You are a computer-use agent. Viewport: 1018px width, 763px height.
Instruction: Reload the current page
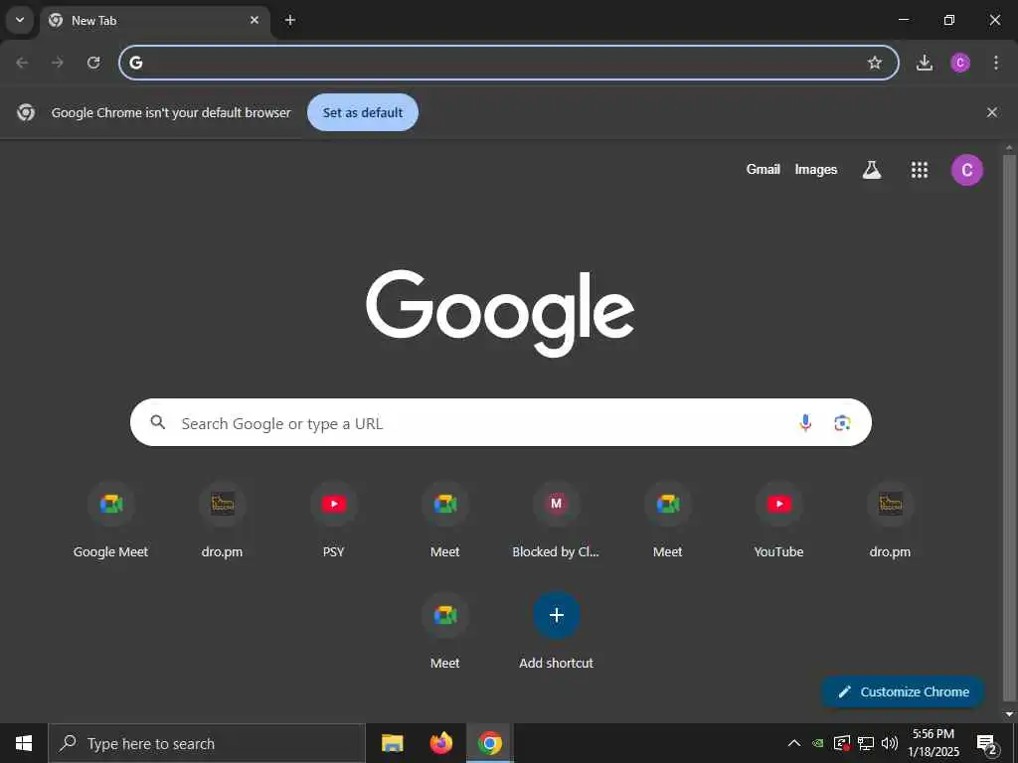click(93, 63)
